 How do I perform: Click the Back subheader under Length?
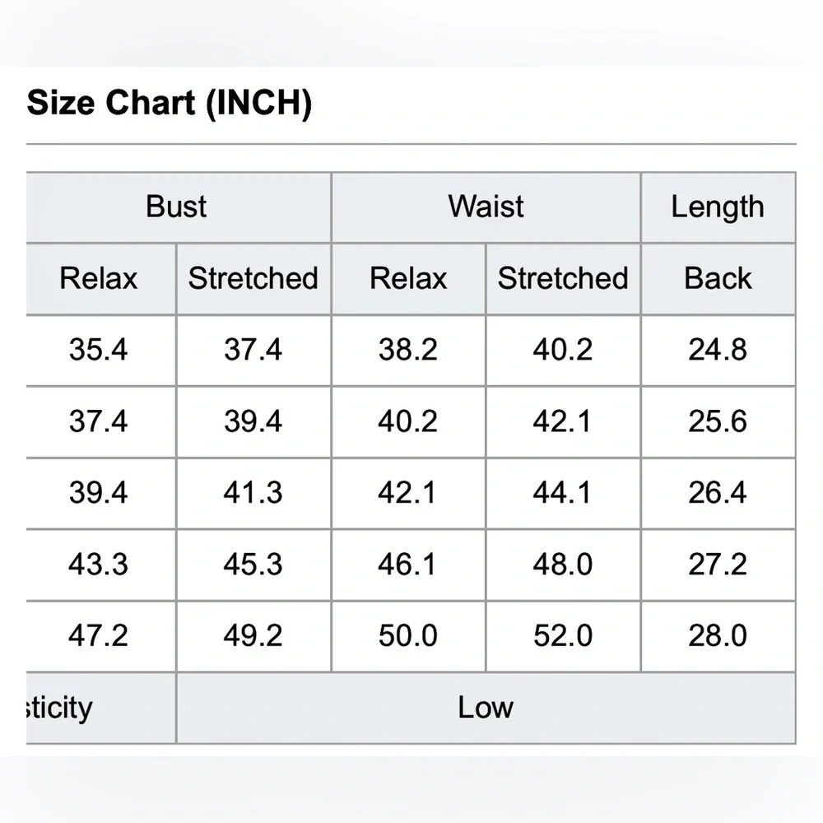click(718, 279)
